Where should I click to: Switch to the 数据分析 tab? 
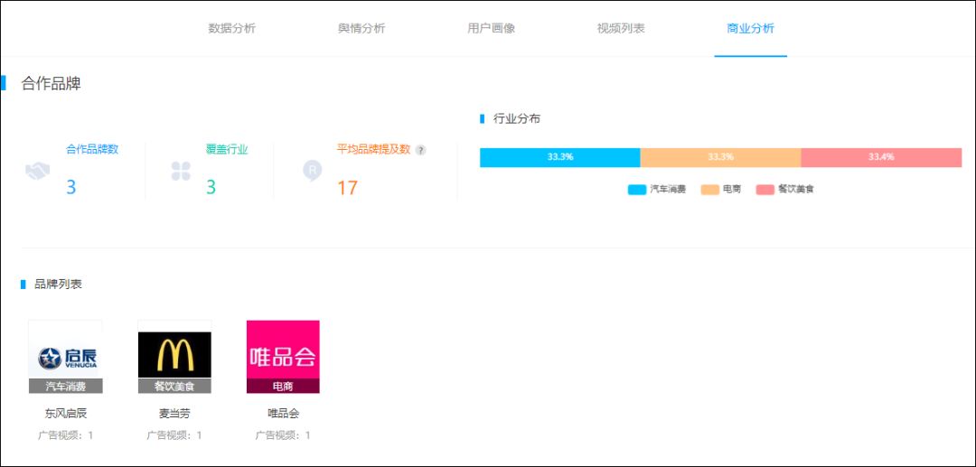point(231,29)
